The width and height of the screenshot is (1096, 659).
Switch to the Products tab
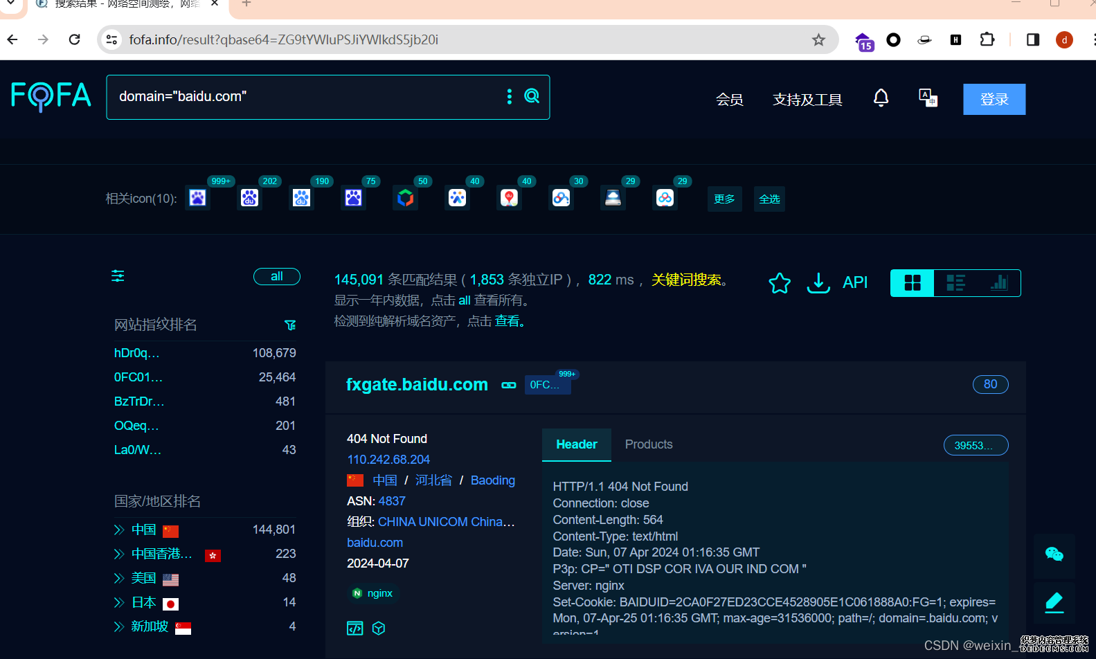pos(649,444)
